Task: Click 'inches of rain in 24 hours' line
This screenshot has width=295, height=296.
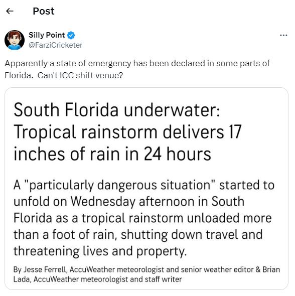Action: click(112, 154)
